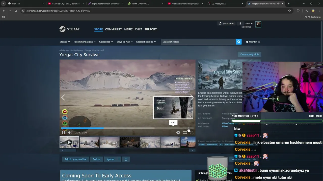Screen dimensions: 323x181
Task: Open a new browser tab with plus
Action: (288, 4)
